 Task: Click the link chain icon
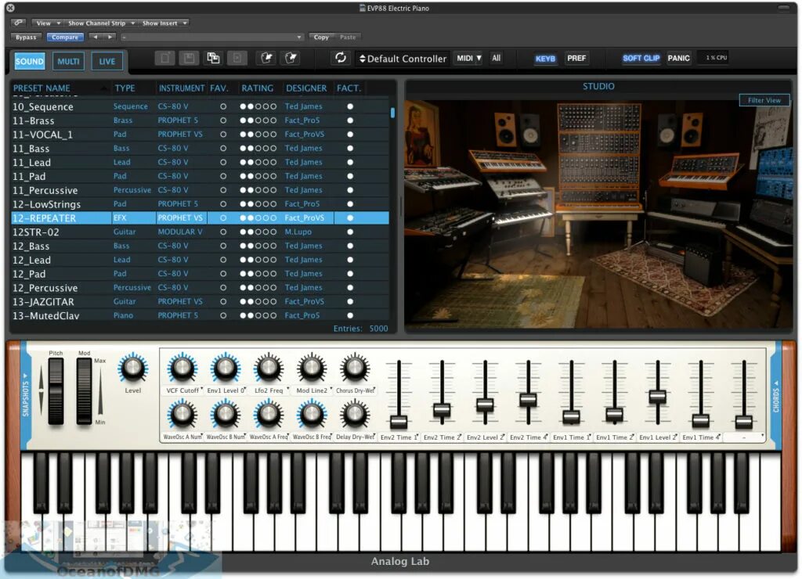click(19, 23)
